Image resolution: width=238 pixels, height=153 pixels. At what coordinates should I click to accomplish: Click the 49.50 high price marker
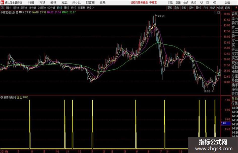click(x=161, y=16)
